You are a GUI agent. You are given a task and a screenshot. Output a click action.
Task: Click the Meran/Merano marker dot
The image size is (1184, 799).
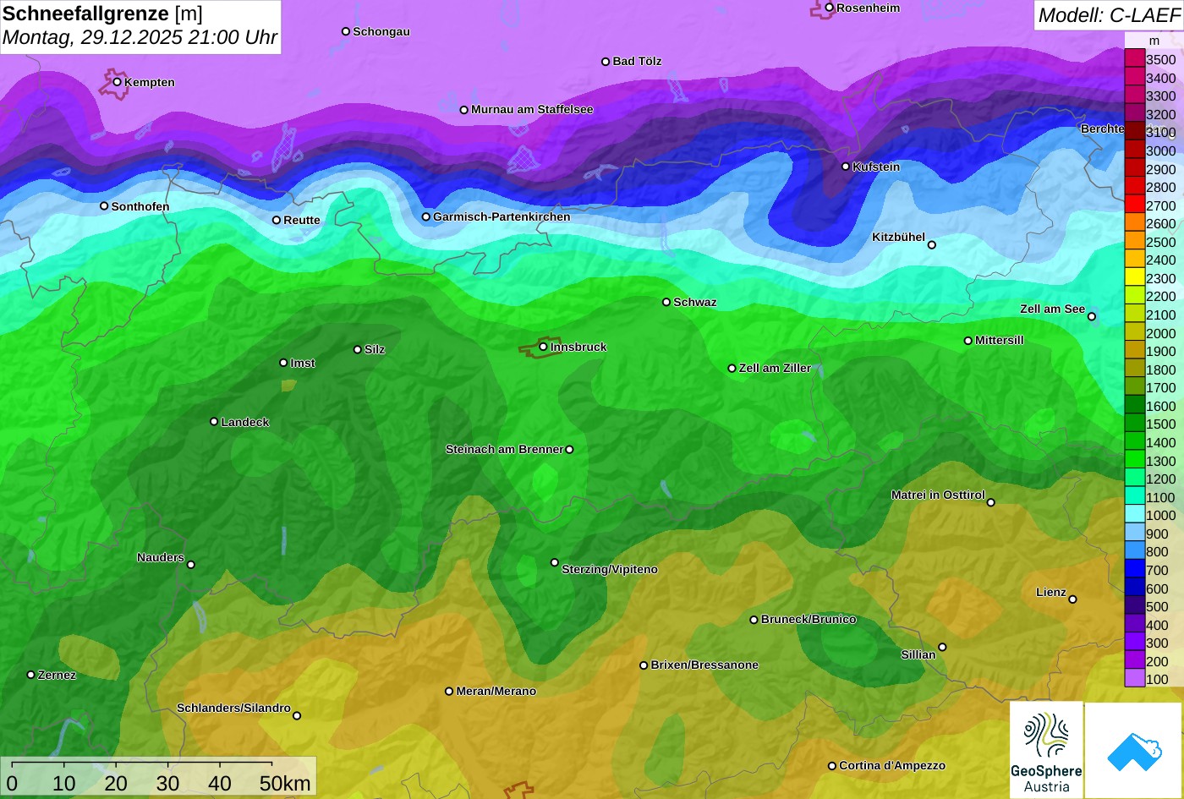click(x=449, y=691)
